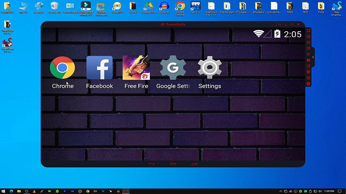
Task: Tap the Android recent apps button
Action: (x=194, y=164)
